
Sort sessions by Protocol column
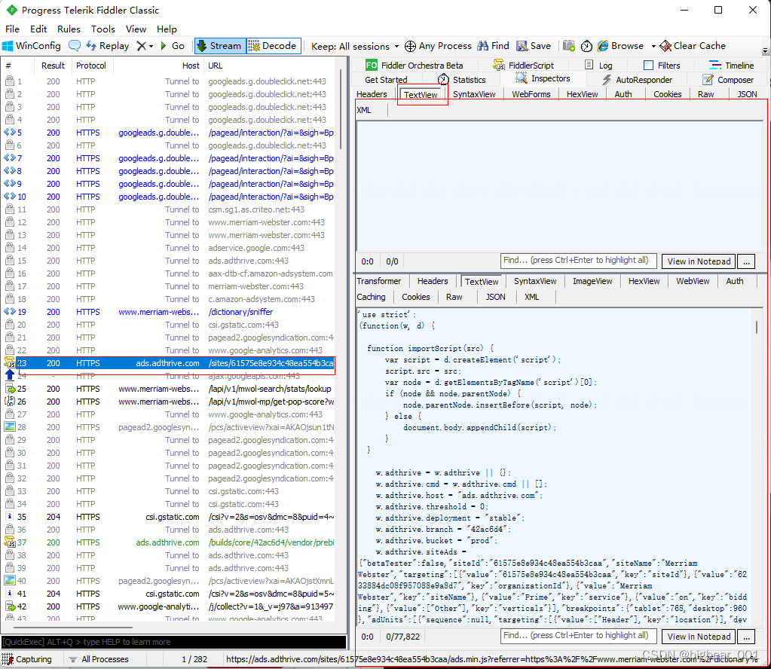pos(91,66)
